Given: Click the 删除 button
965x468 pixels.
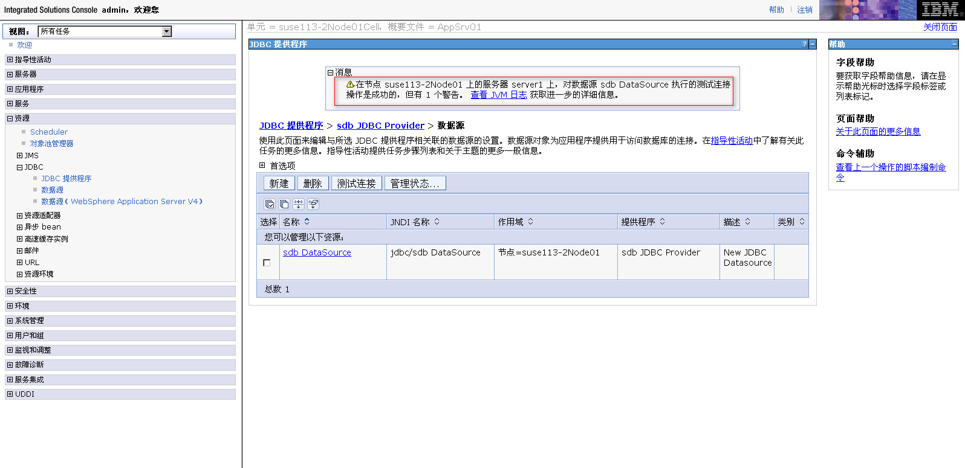Looking at the screenshot, I should point(313,184).
